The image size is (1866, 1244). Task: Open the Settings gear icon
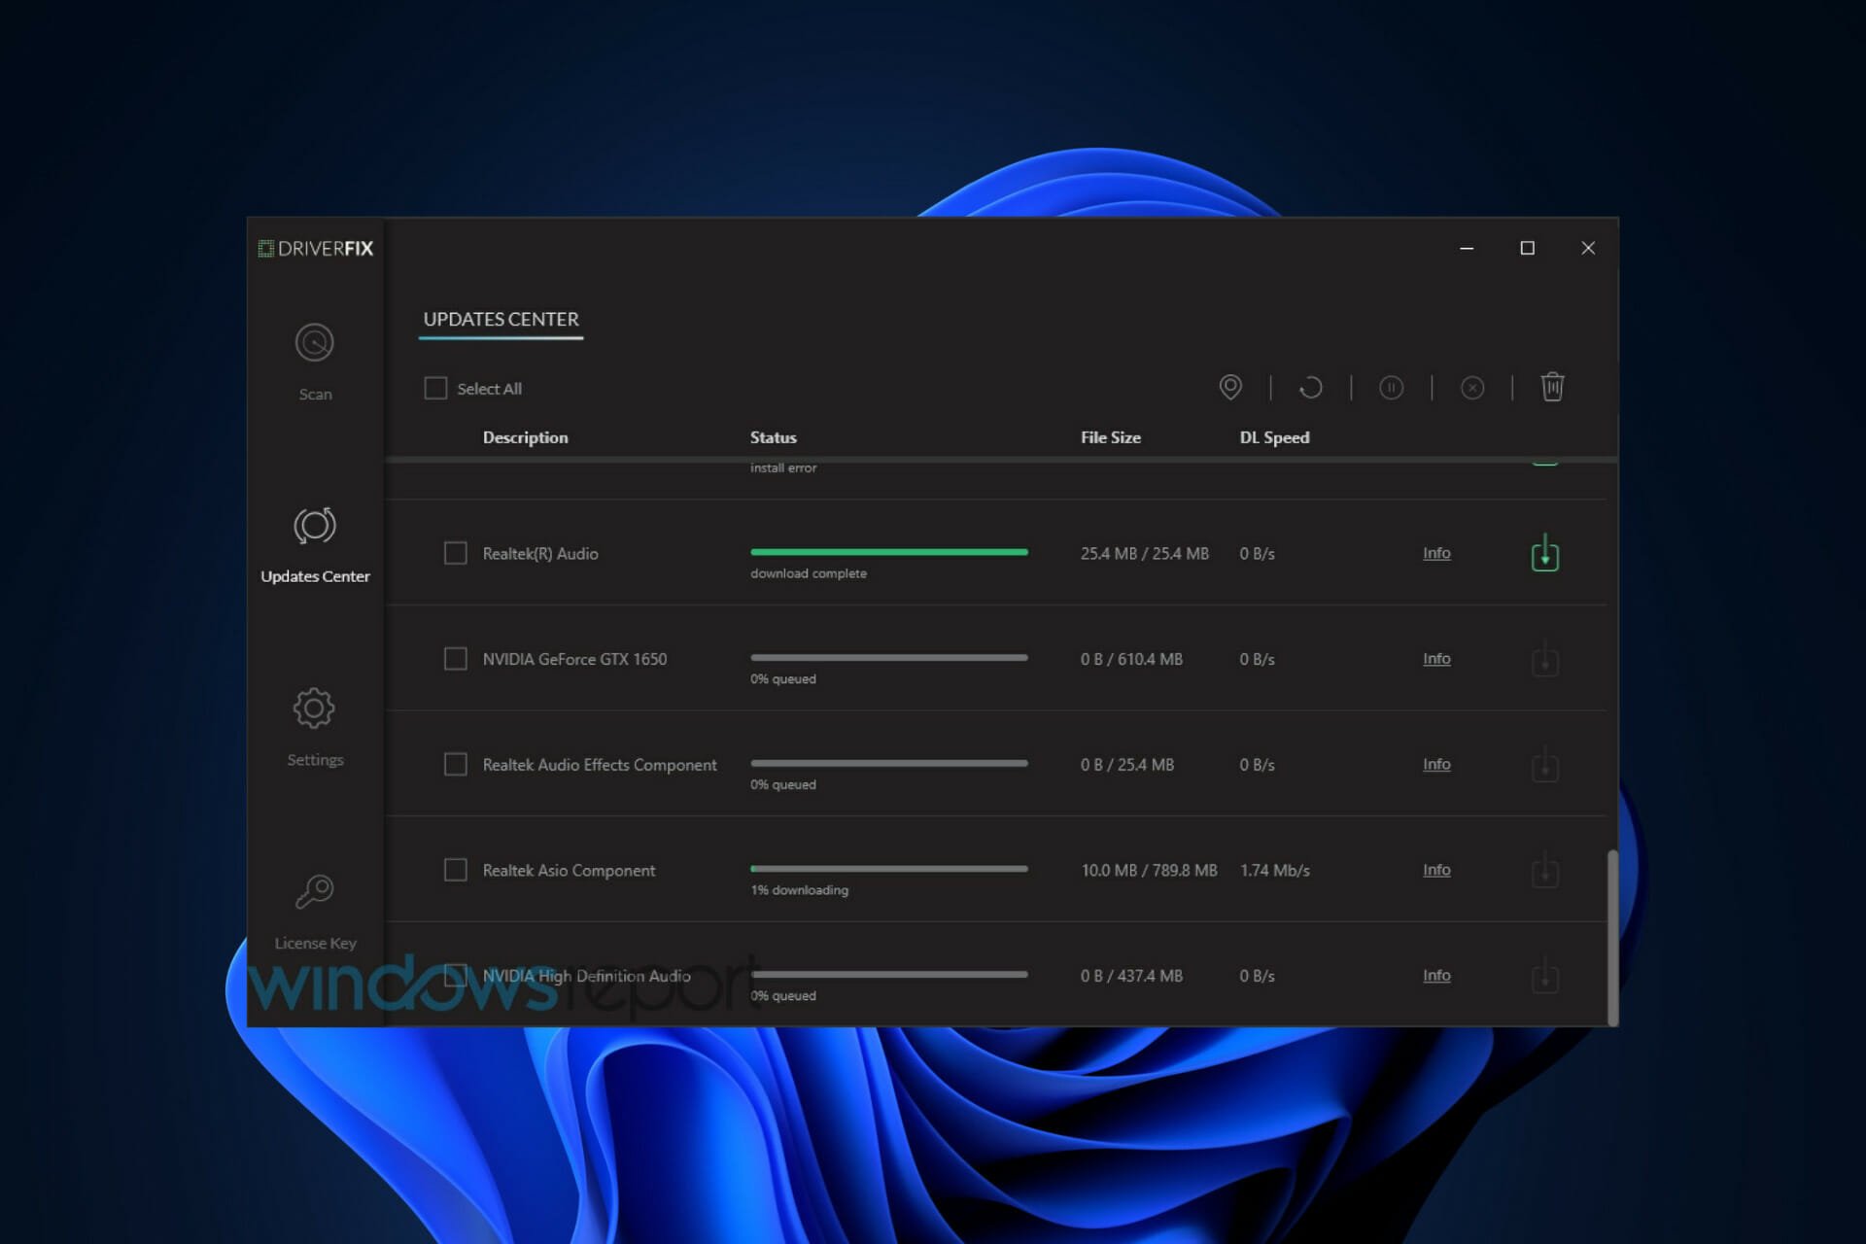coord(314,708)
